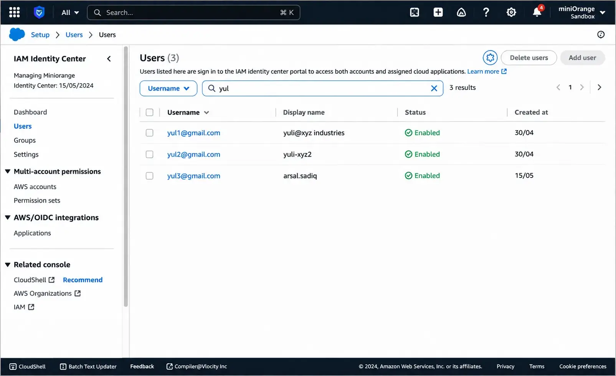
Task: Open the screenshot capture icon in top bar
Action: [x=415, y=12]
